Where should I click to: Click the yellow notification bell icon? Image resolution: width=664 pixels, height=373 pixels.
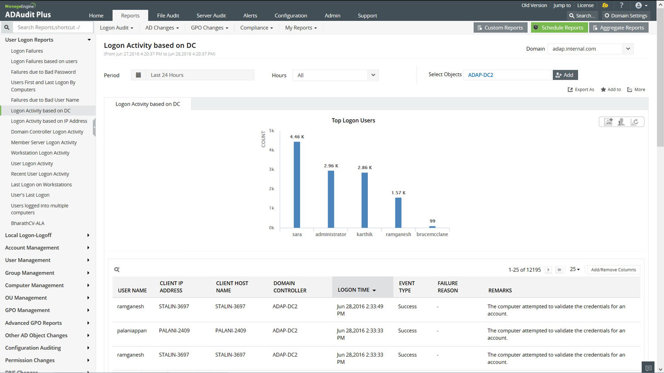point(605,5)
